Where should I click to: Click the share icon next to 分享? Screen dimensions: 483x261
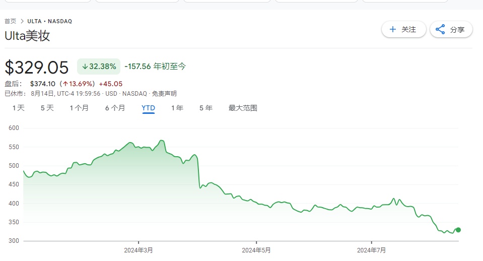point(440,30)
